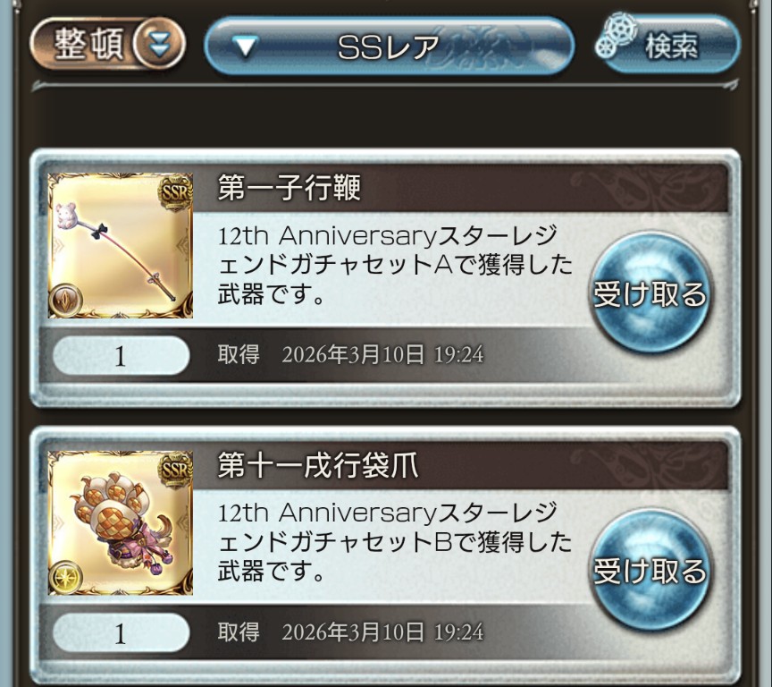
Task: Open the SSレア rarity filter dropdown
Action: [389, 47]
